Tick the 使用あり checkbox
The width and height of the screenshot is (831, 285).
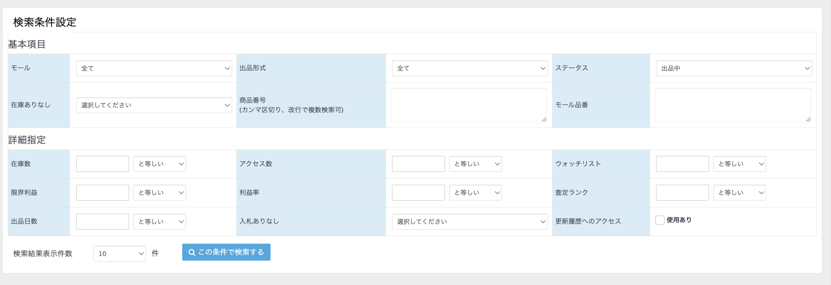(x=660, y=220)
